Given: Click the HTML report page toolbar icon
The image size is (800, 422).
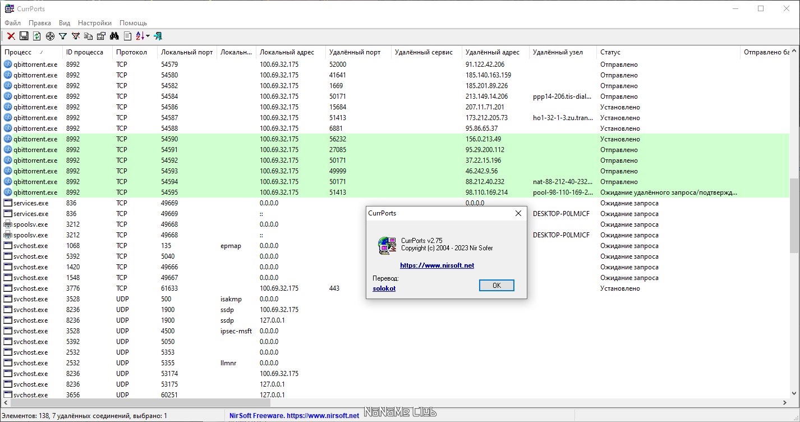Looking at the screenshot, I should click(x=128, y=36).
